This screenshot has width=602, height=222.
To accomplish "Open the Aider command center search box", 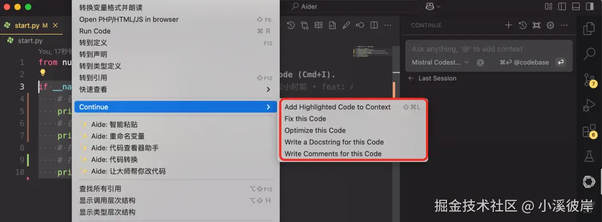I will coord(348,7).
